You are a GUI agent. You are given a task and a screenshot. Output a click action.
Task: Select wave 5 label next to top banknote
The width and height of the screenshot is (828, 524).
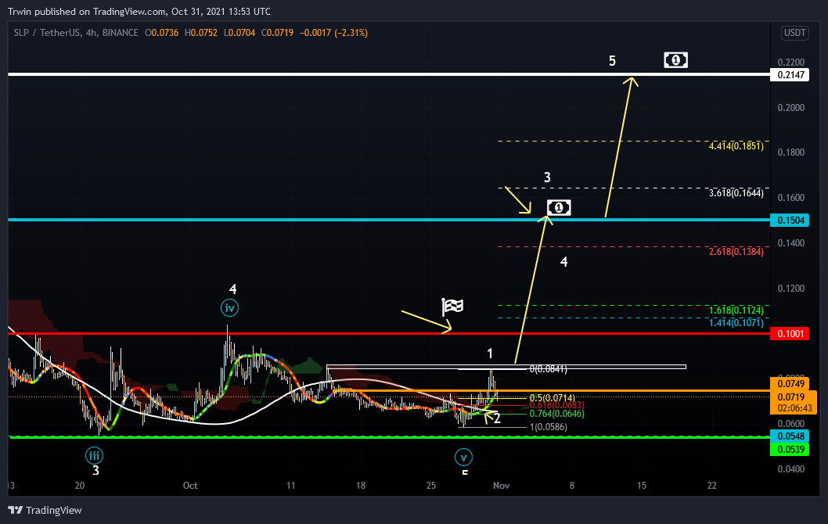612,61
